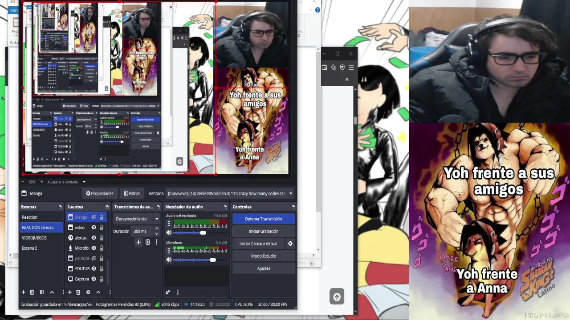The width and height of the screenshot is (570, 320).
Task: Click the Duración 300 ms field
Action: (x=142, y=231)
